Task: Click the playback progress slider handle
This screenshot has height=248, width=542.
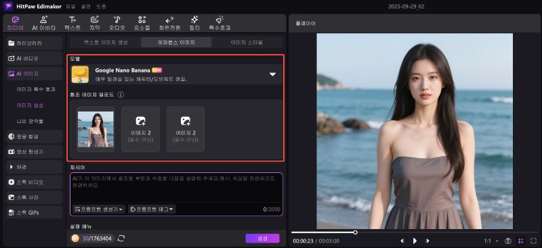Action: 355,232
